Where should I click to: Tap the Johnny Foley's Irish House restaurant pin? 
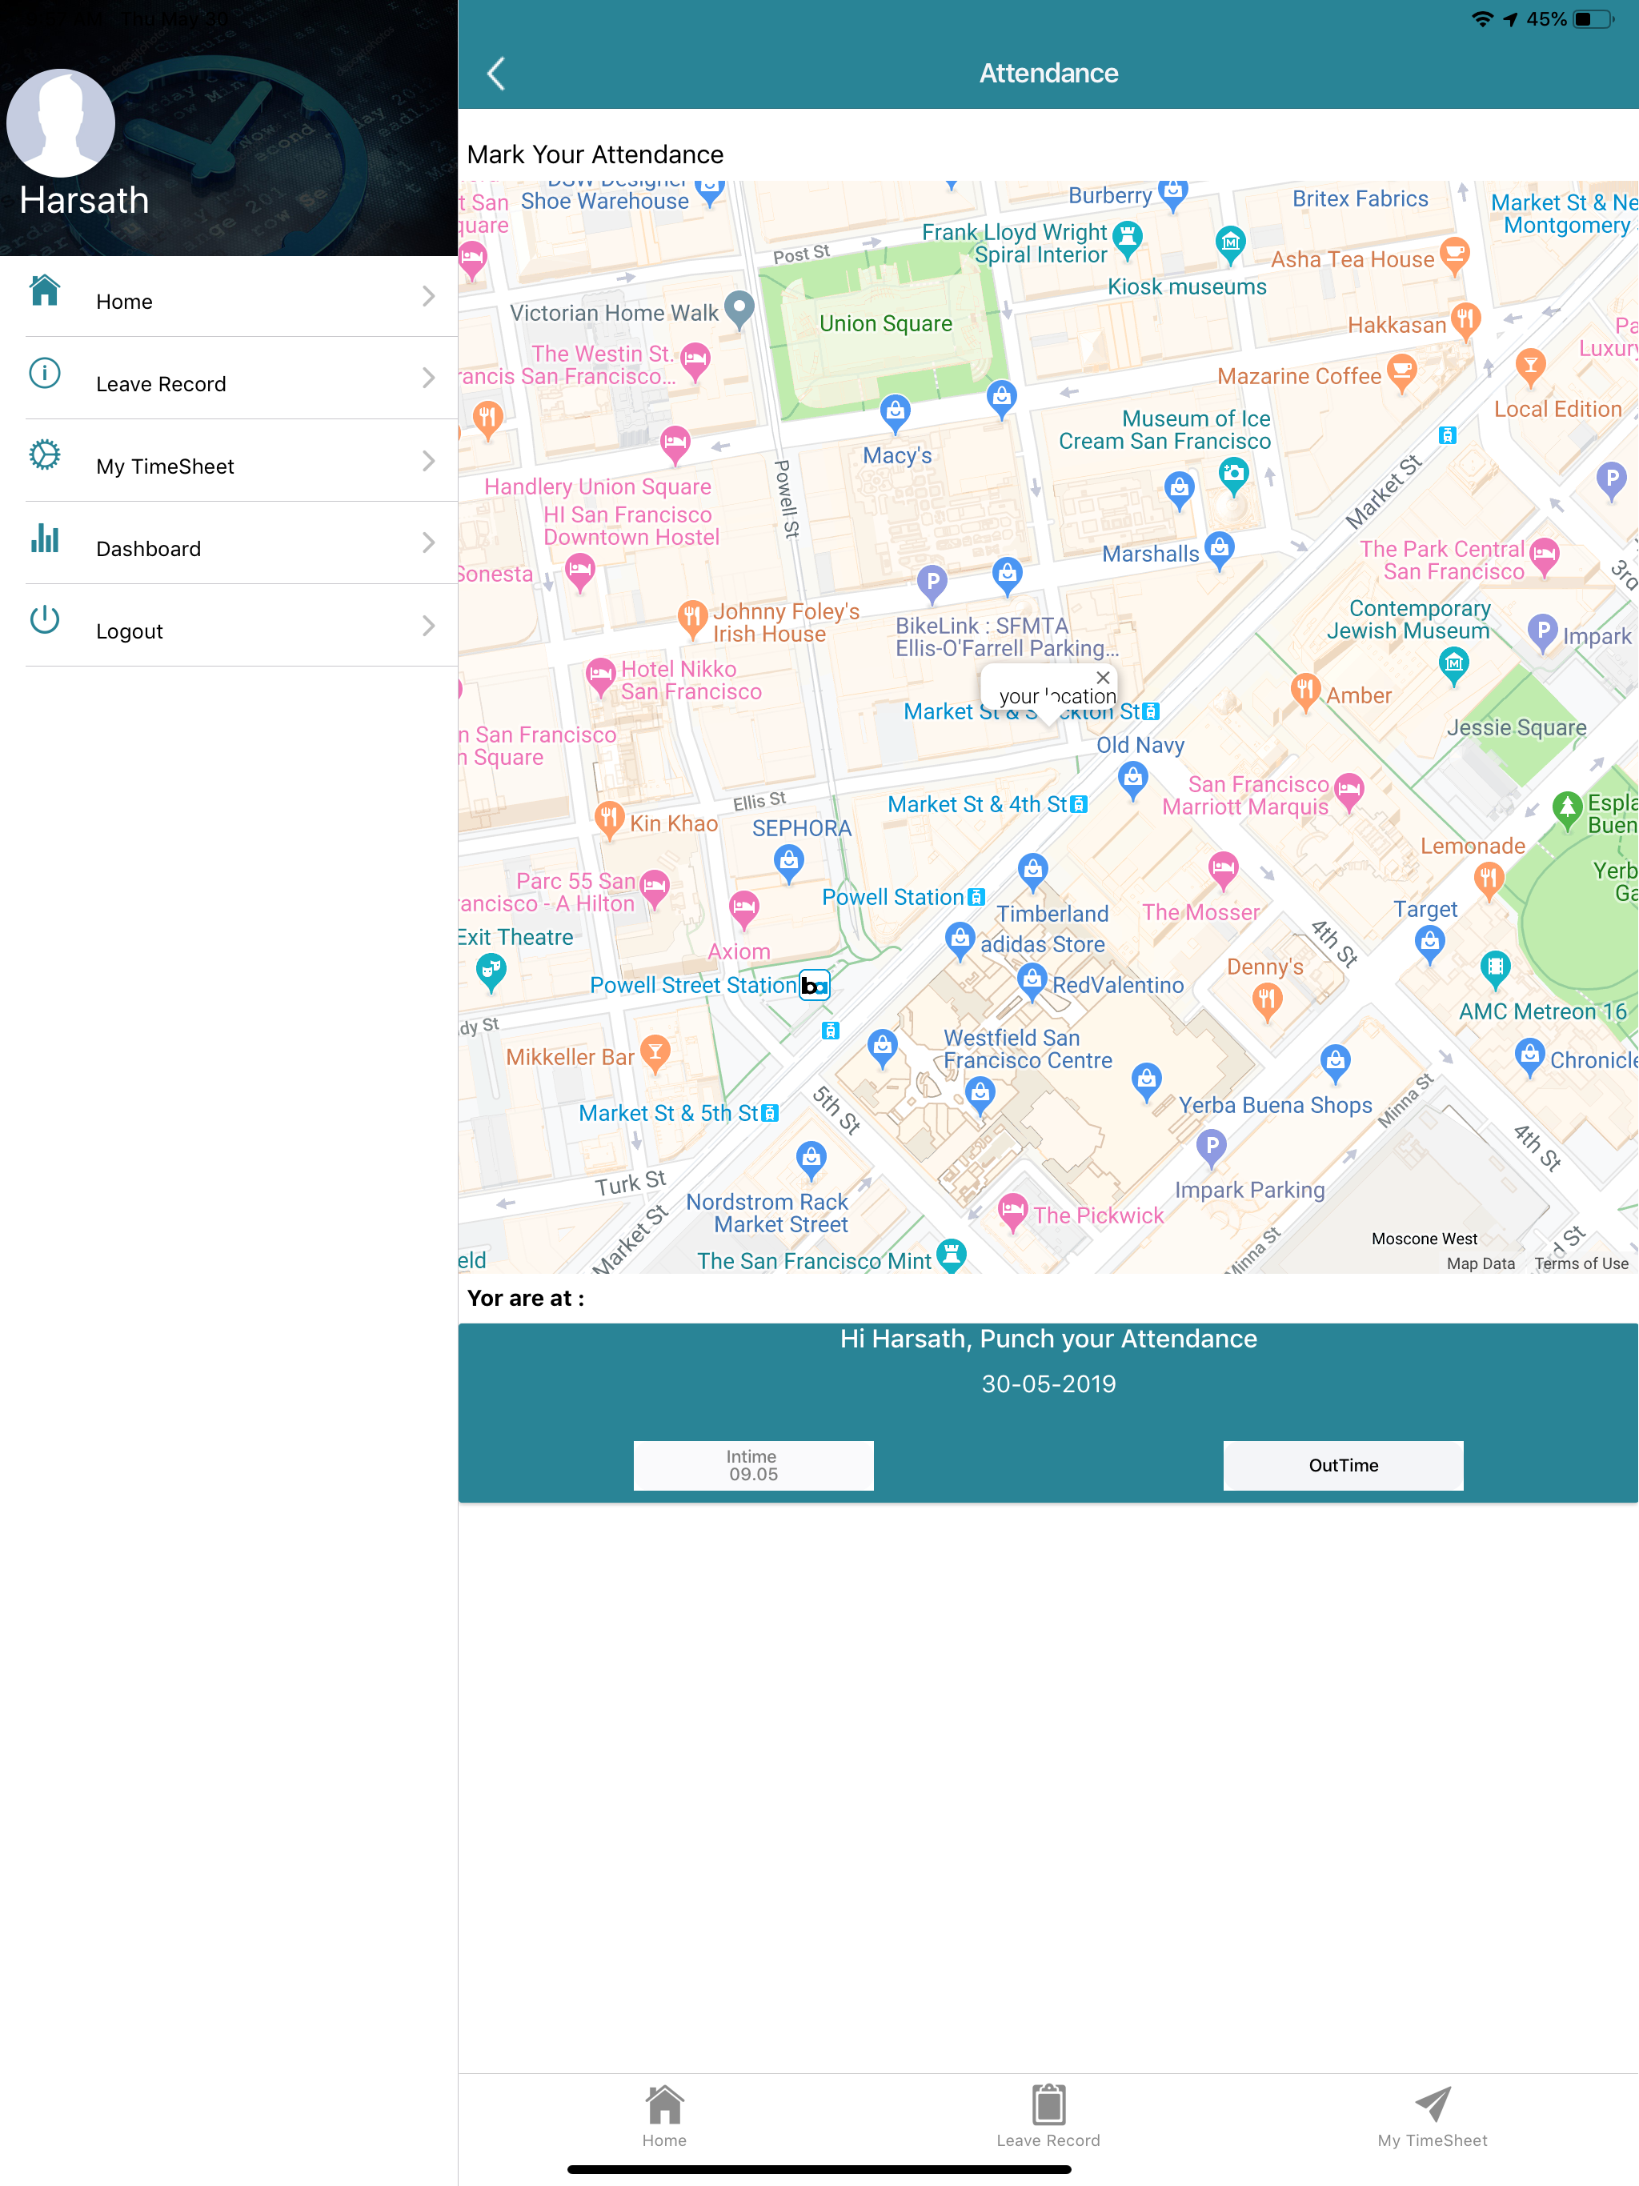pos(692,618)
